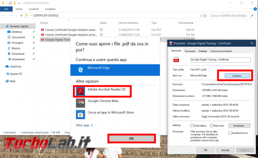Image resolution: width=258 pixels, height=158 pixels.
Task: Enable the Nascosto checkbox
Action: (212, 125)
